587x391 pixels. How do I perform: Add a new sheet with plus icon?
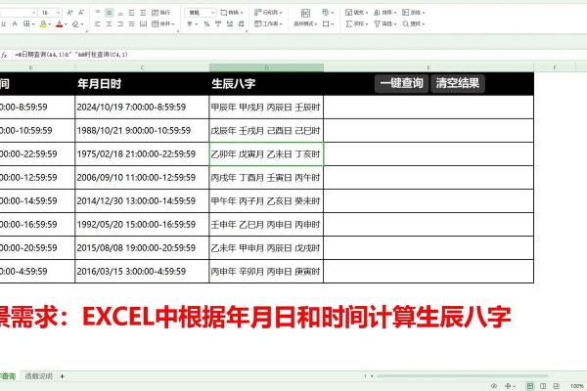62,375
